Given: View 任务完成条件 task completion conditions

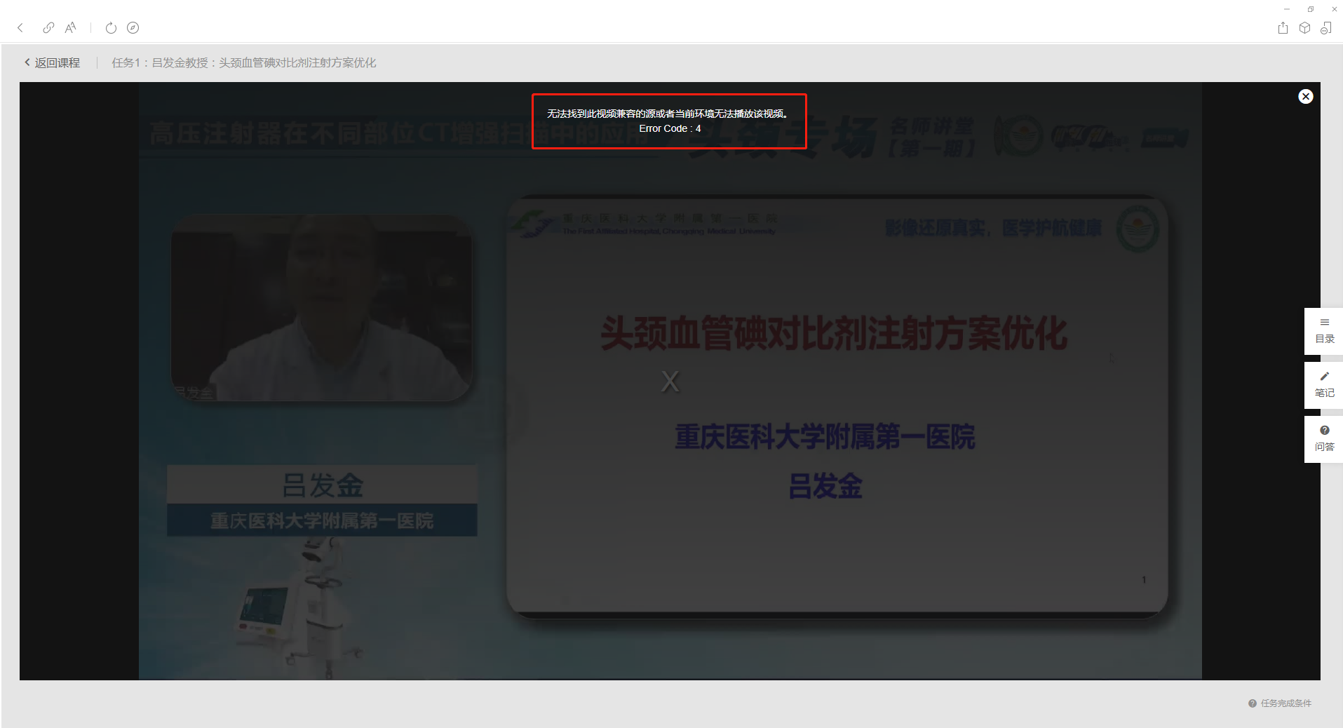Looking at the screenshot, I should pos(1280,703).
